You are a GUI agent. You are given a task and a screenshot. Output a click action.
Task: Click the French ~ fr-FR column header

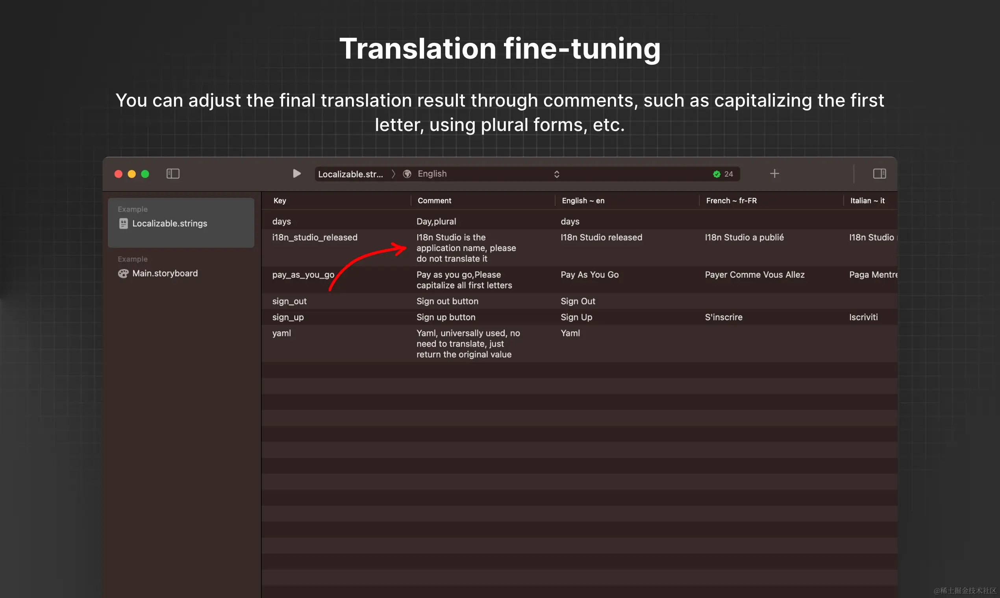[731, 201]
